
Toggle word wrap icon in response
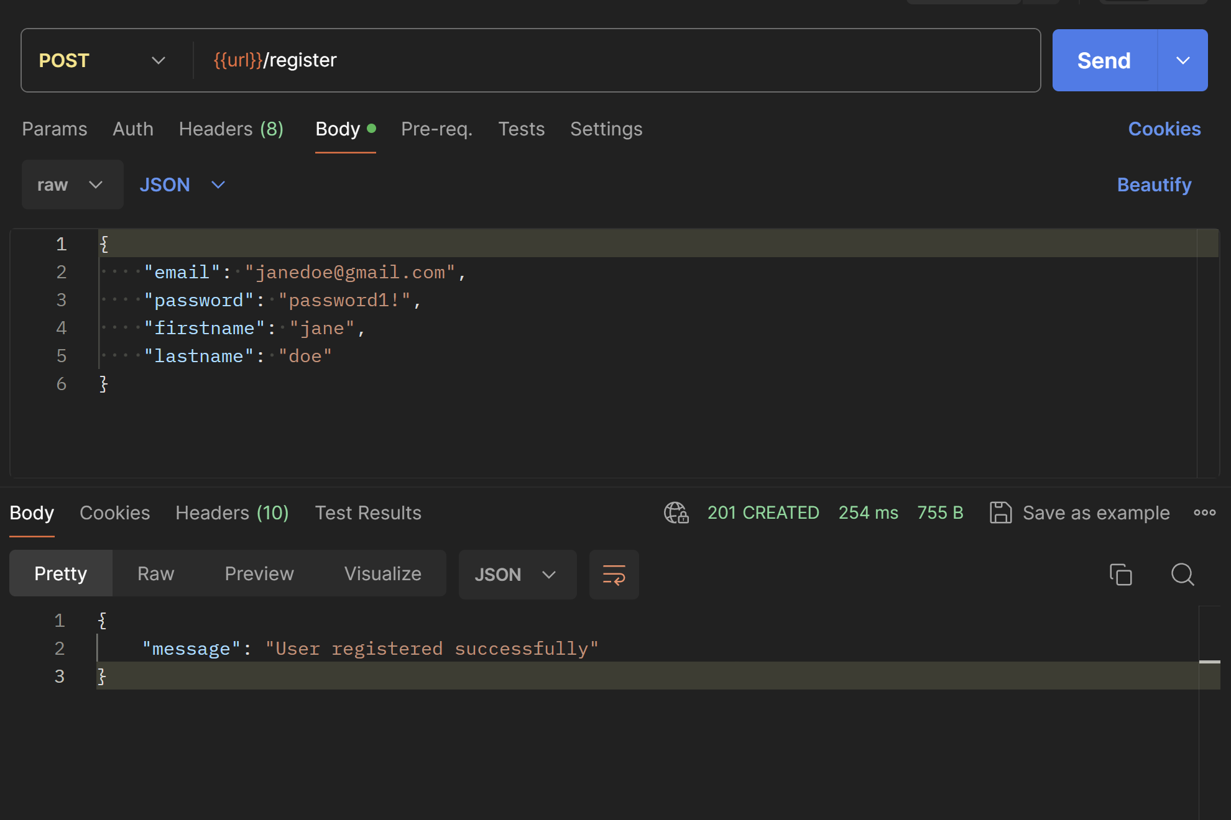(614, 575)
